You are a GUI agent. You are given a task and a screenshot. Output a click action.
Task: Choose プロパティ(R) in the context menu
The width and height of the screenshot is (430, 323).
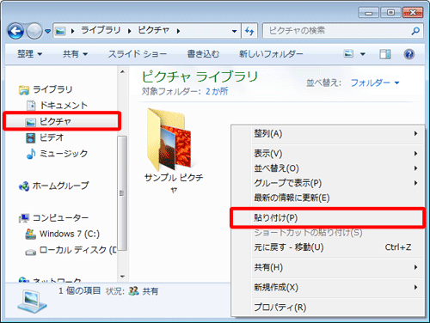[328, 308]
